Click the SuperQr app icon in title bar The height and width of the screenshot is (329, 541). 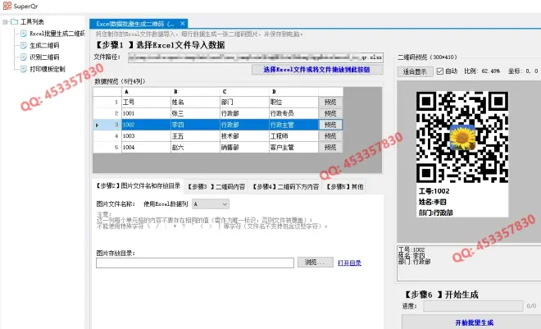[7, 6]
